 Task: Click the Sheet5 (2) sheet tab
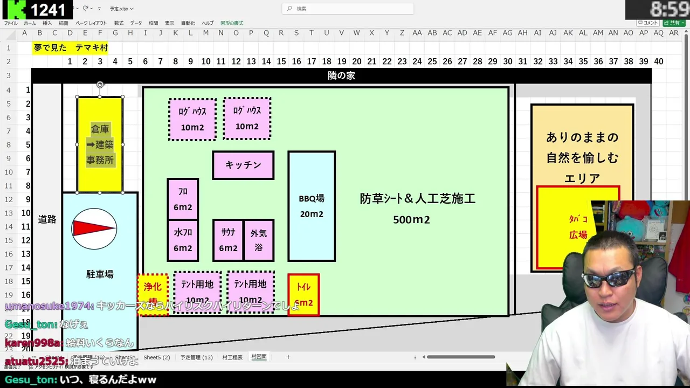(x=157, y=357)
